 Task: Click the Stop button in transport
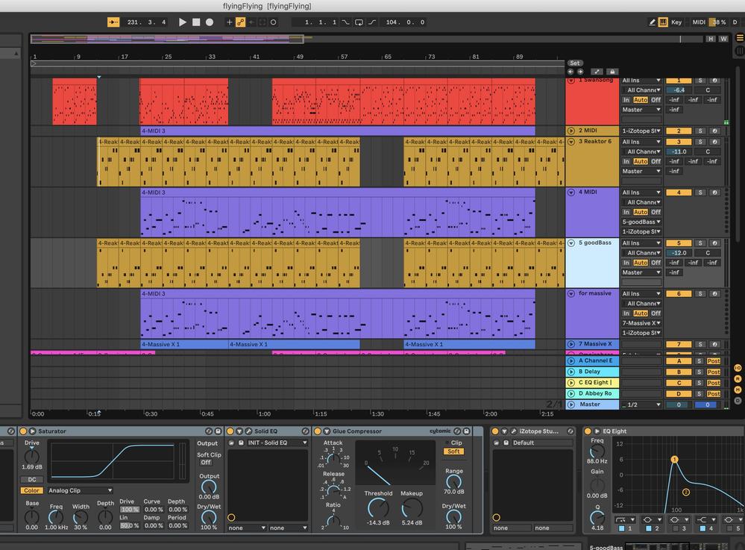pos(195,22)
